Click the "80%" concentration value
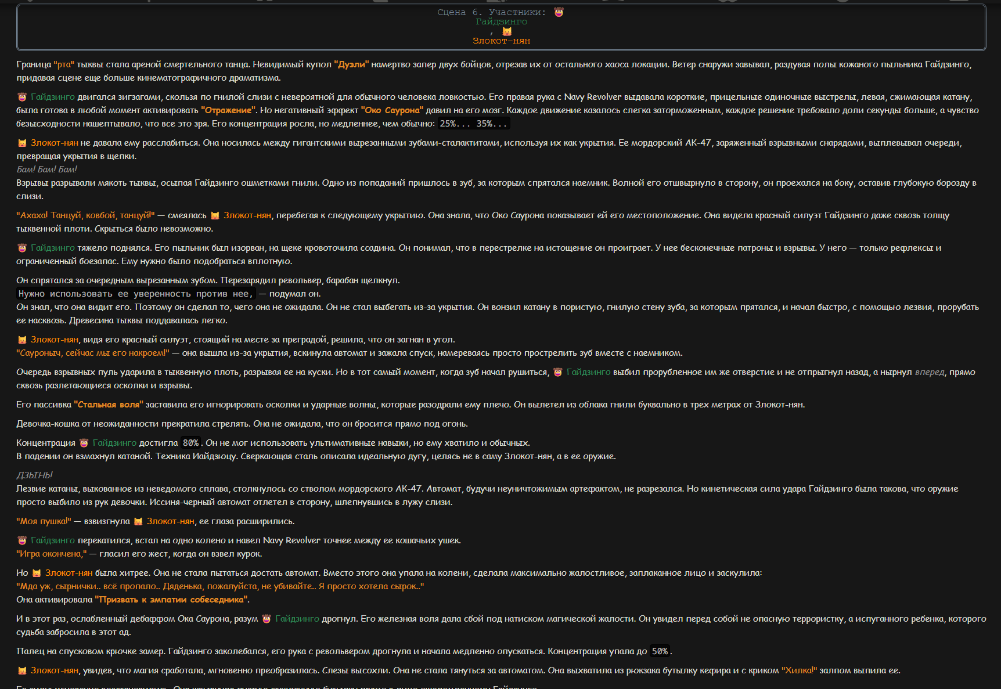 click(190, 443)
